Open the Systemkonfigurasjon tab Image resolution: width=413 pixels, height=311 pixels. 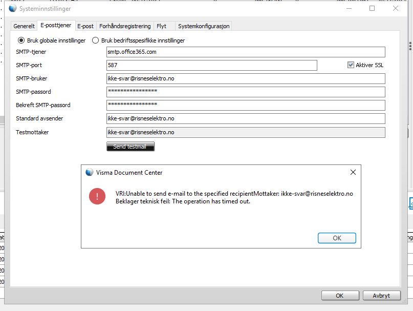204,26
